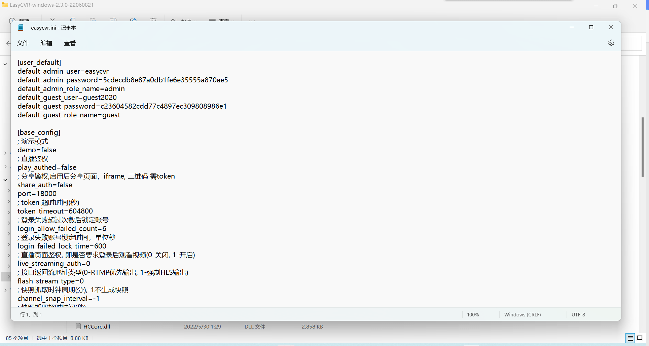Click the 2022/5/30 1:29 date of HCCore.dll

(203, 326)
